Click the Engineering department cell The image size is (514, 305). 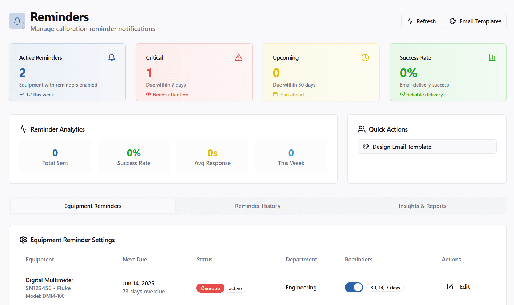tap(301, 287)
